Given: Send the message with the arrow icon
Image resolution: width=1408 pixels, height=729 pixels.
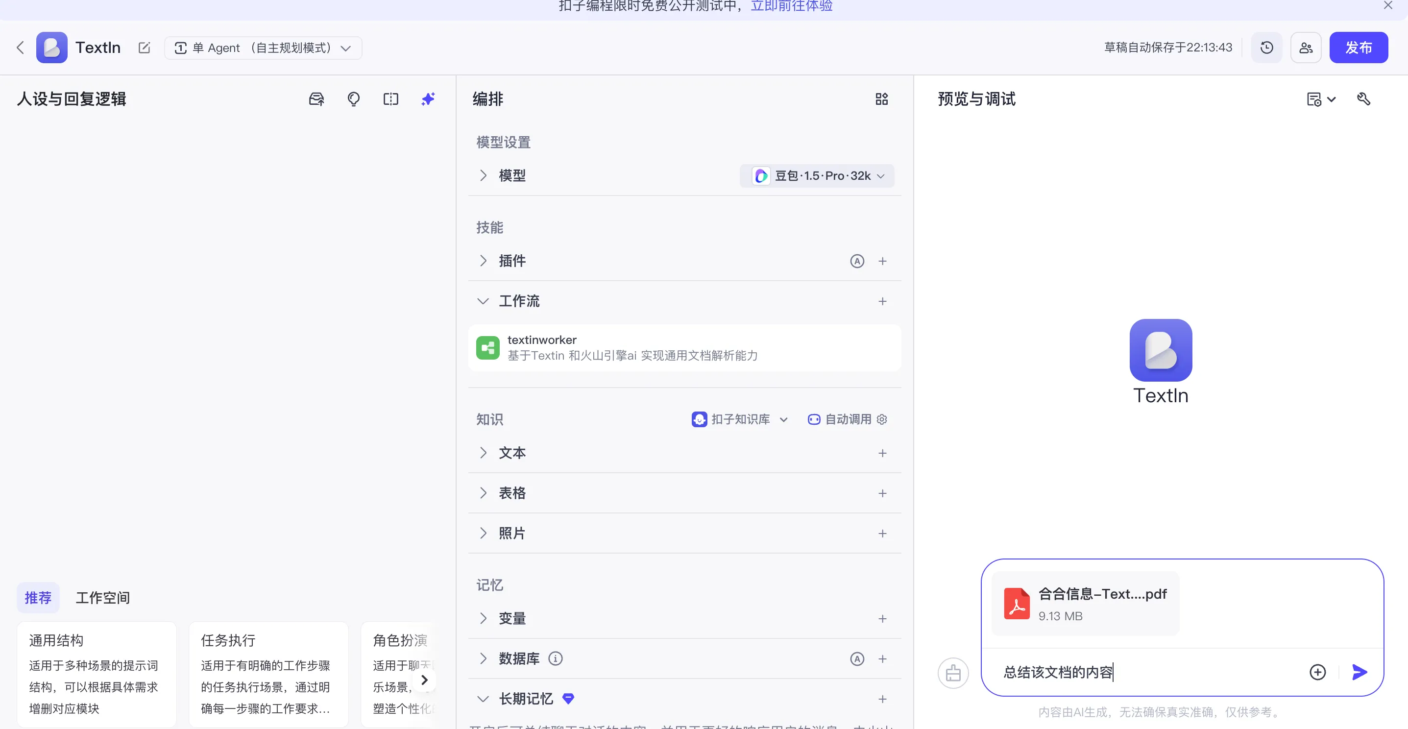Looking at the screenshot, I should tap(1359, 672).
